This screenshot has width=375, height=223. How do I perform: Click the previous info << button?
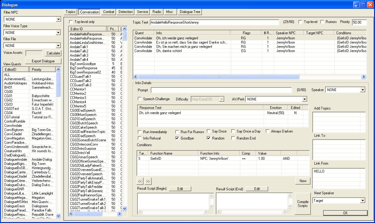[x=140, y=181]
